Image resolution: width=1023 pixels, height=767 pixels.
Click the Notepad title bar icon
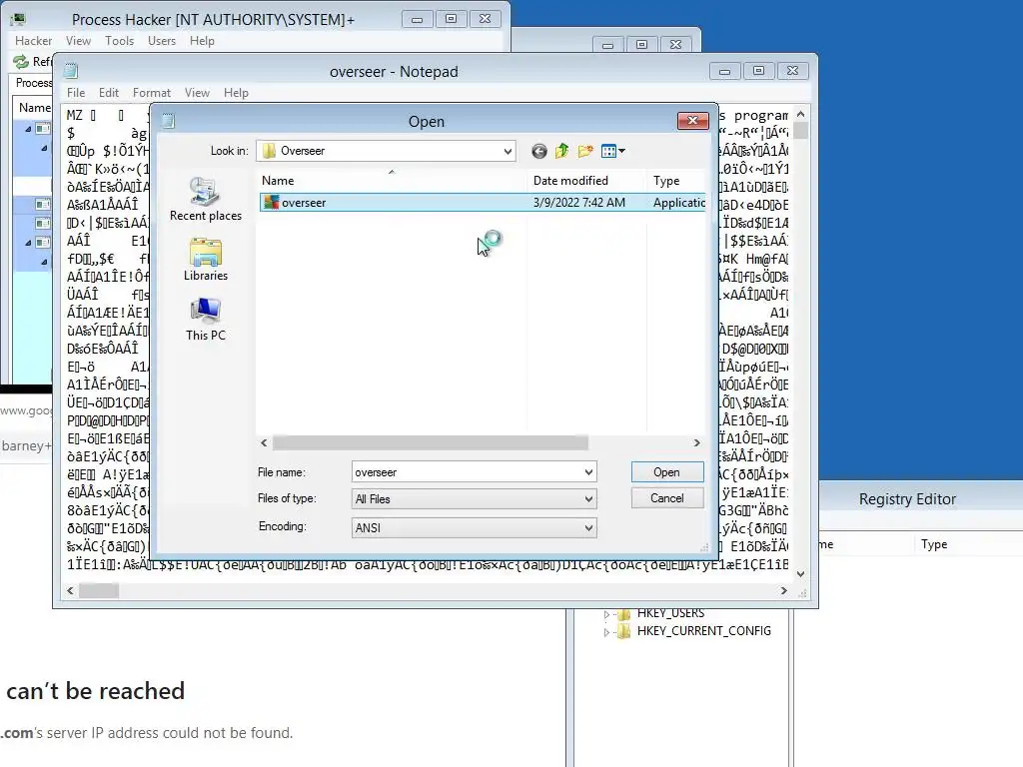click(x=71, y=71)
